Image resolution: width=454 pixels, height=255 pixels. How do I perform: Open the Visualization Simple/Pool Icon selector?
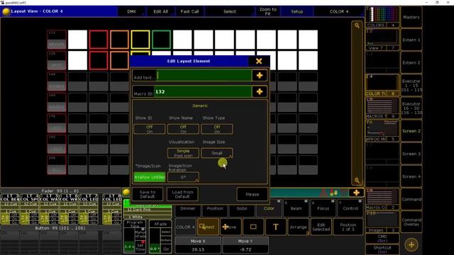point(183,153)
